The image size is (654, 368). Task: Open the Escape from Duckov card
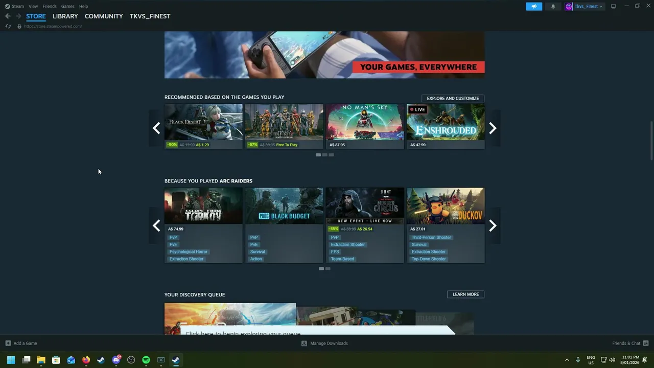point(446,225)
